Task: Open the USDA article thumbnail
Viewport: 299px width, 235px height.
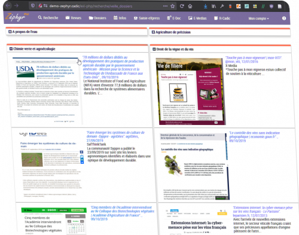Action: coord(47,91)
